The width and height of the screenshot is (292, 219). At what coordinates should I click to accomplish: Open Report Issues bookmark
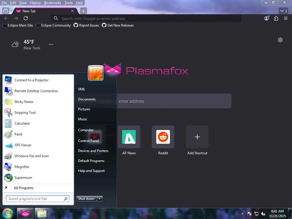pyautogui.click(x=86, y=25)
